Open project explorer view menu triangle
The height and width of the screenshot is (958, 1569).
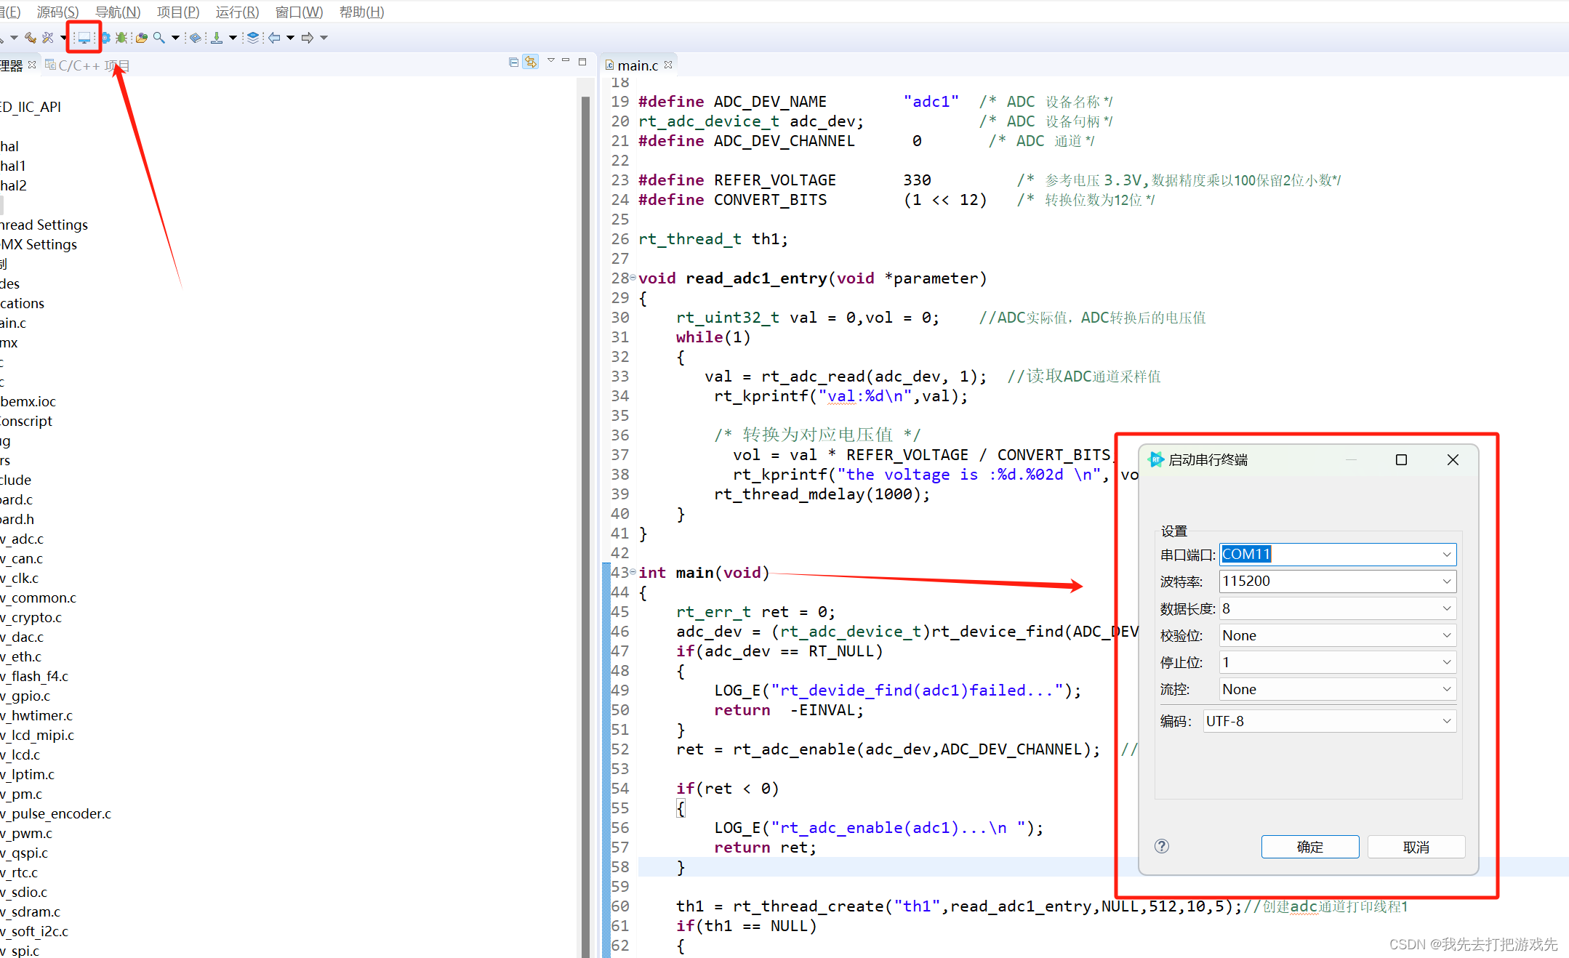tap(551, 61)
